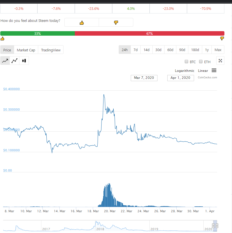Switch chart scale to Linear
Image resolution: width=232 pixels, height=233 pixels.
(203, 71)
